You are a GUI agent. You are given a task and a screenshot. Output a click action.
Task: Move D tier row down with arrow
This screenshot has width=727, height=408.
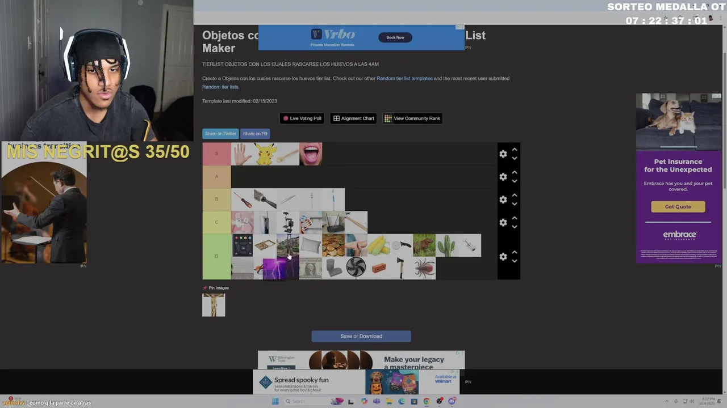pyautogui.click(x=514, y=261)
